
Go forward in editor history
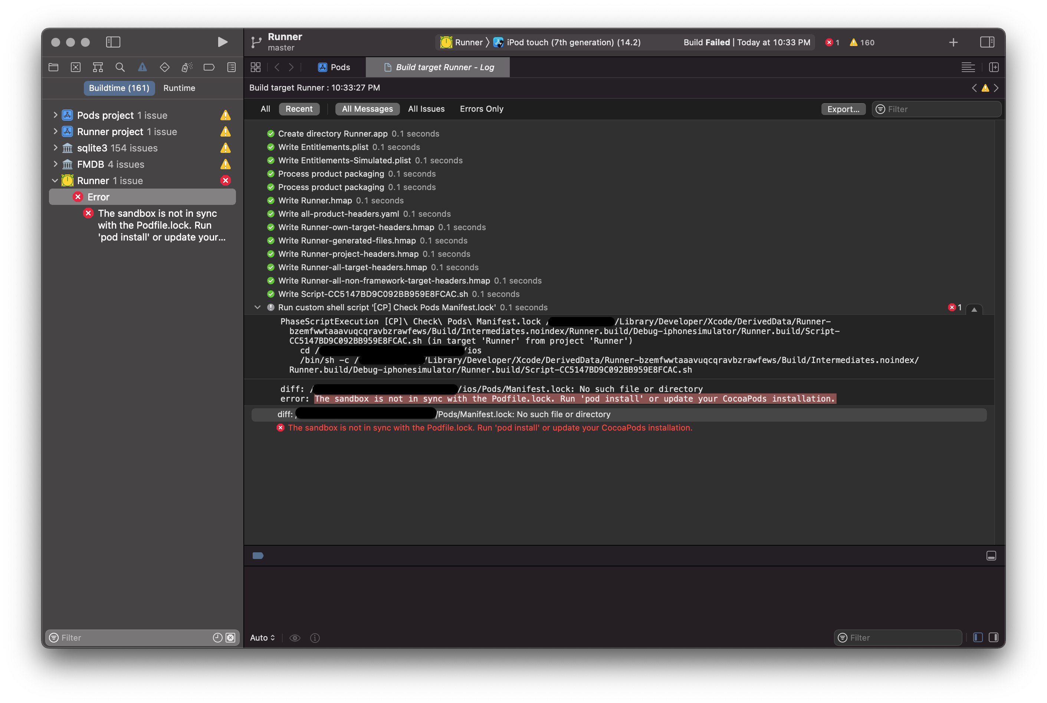coord(291,67)
